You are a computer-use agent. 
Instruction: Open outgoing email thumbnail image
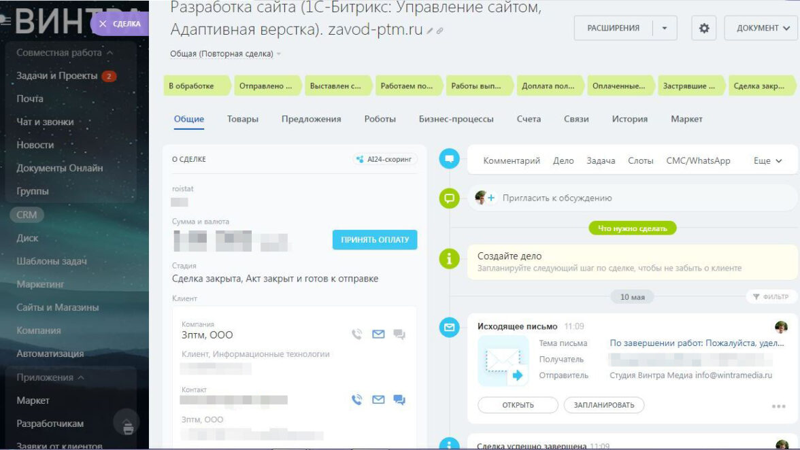(x=503, y=361)
